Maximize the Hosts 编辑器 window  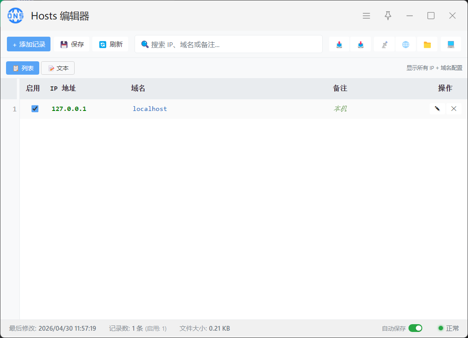pos(431,16)
